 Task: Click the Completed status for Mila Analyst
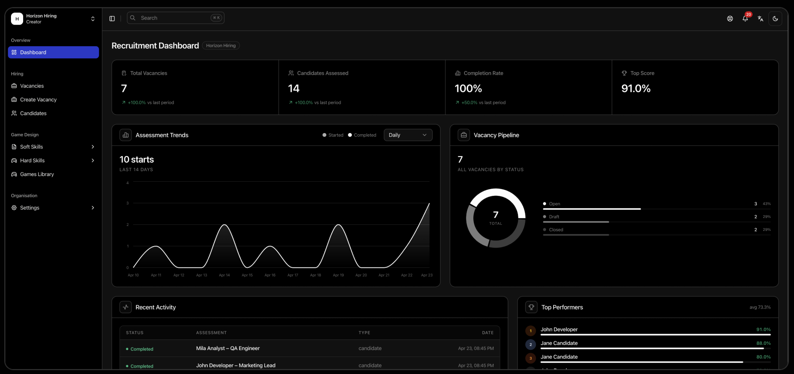(x=140, y=349)
